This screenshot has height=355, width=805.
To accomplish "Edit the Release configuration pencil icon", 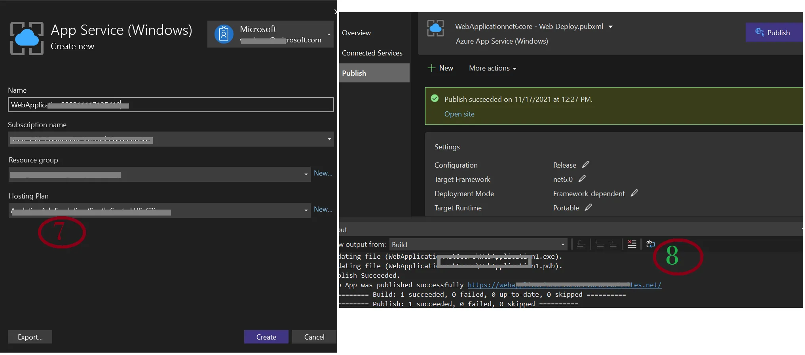I will 586,164.
